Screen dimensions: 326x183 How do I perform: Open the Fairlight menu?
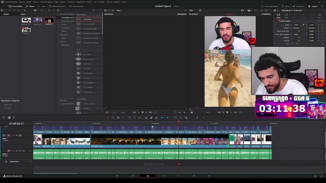pos(101,2)
